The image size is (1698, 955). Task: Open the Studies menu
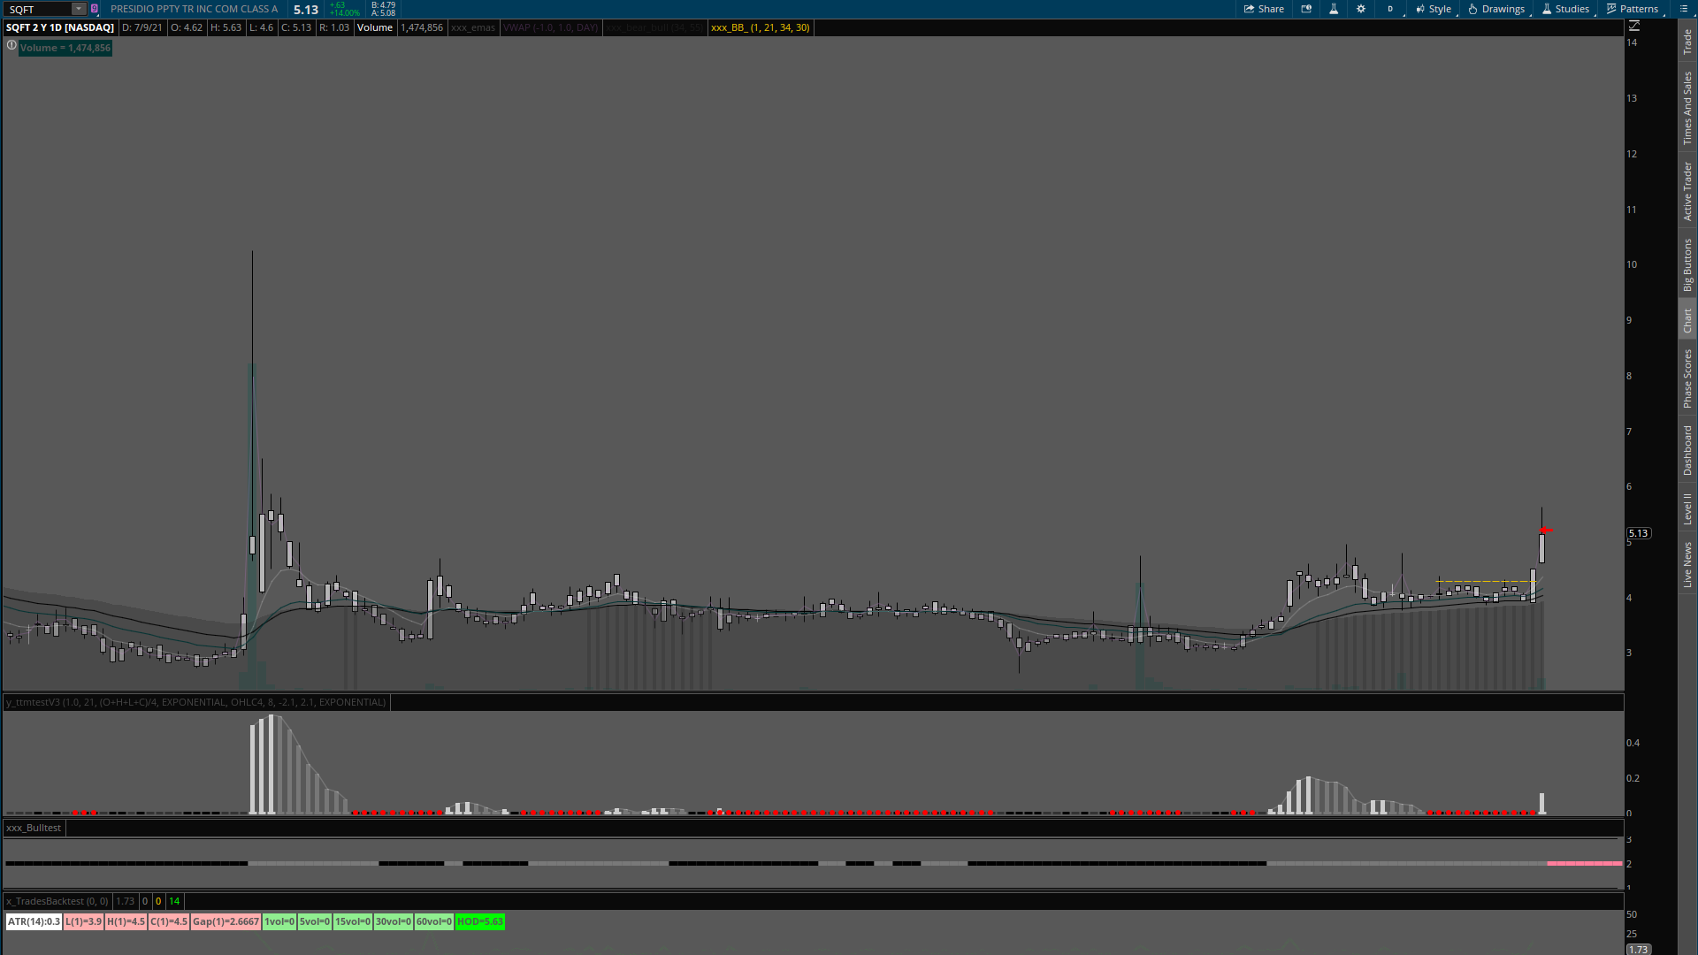pyautogui.click(x=1565, y=9)
